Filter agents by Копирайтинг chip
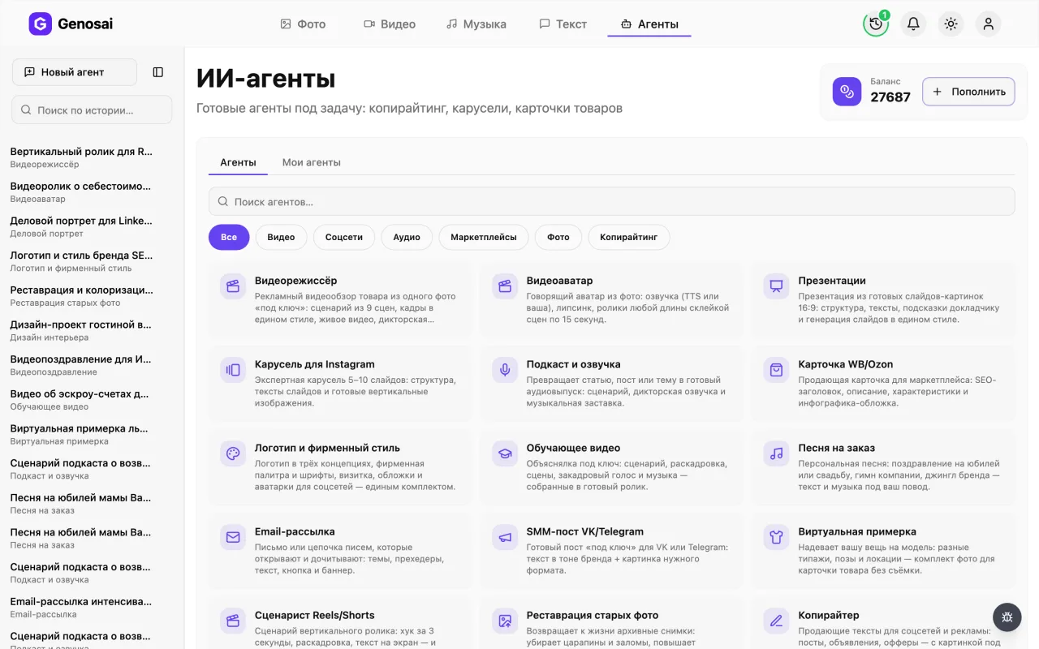Image resolution: width=1039 pixels, height=649 pixels. pos(629,237)
